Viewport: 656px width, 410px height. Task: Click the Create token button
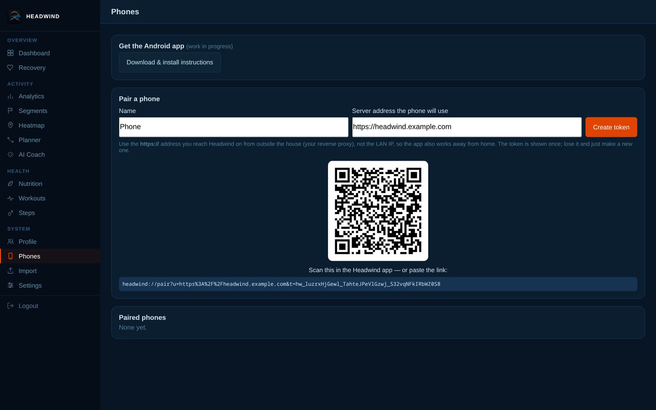point(611,127)
